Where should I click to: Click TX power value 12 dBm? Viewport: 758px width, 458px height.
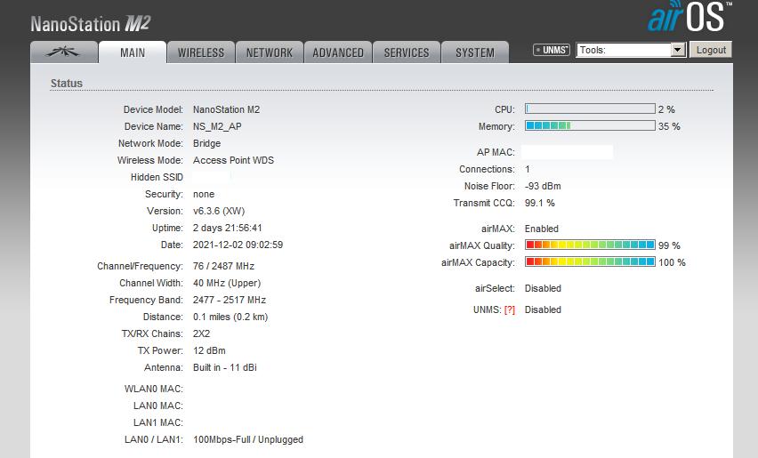(209, 350)
